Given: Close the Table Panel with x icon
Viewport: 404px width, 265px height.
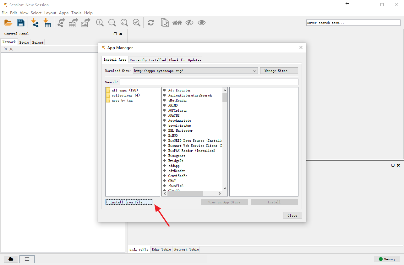Looking at the screenshot, I should click(x=398, y=165).
